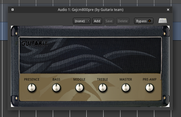Screen dimensions: 181x117
Task: Click the preset dropdown arrow
Action: [x=88, y=21]
